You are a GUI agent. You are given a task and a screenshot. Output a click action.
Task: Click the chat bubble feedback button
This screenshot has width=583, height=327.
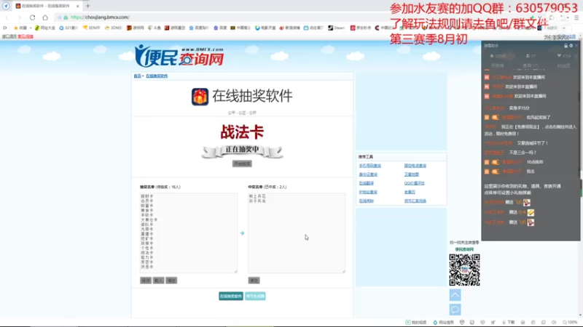point(455,310)
